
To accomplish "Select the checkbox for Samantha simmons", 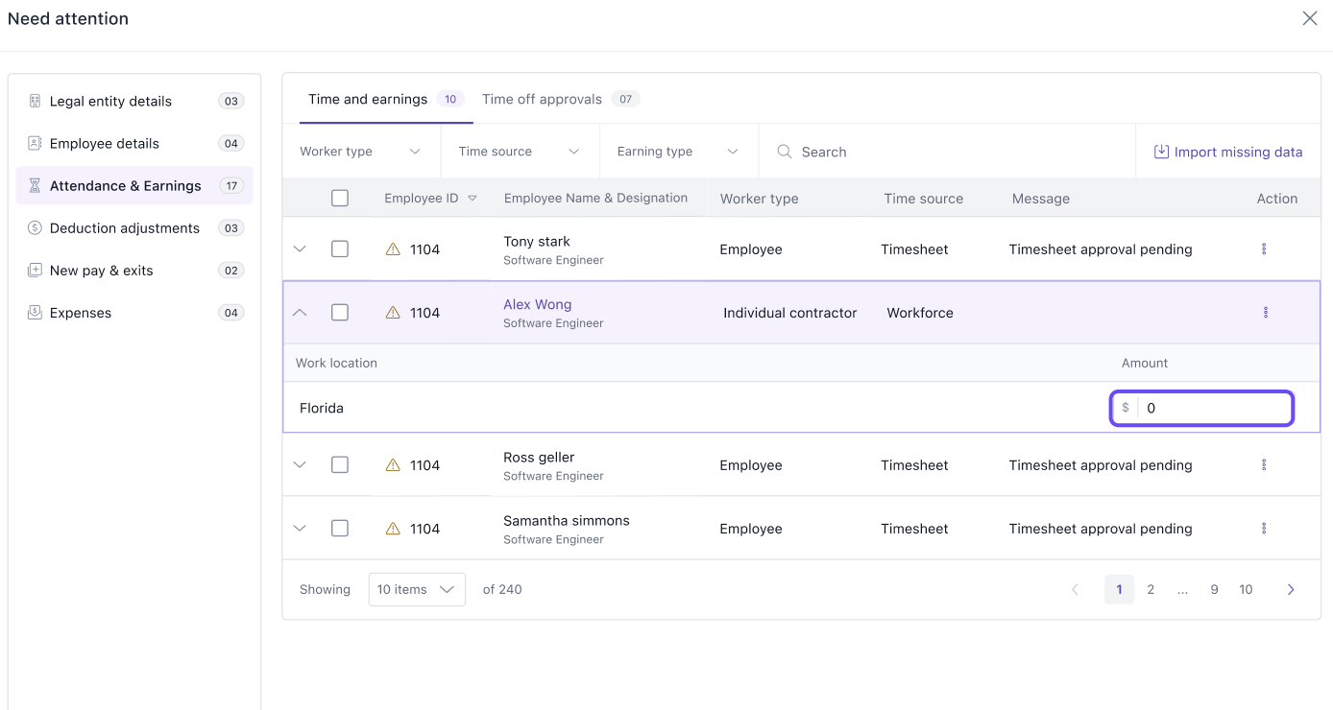I will (x=340, y=529).
